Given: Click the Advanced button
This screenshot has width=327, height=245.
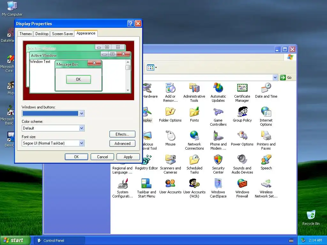Looking at the screenshot, I should pos(122,143).
